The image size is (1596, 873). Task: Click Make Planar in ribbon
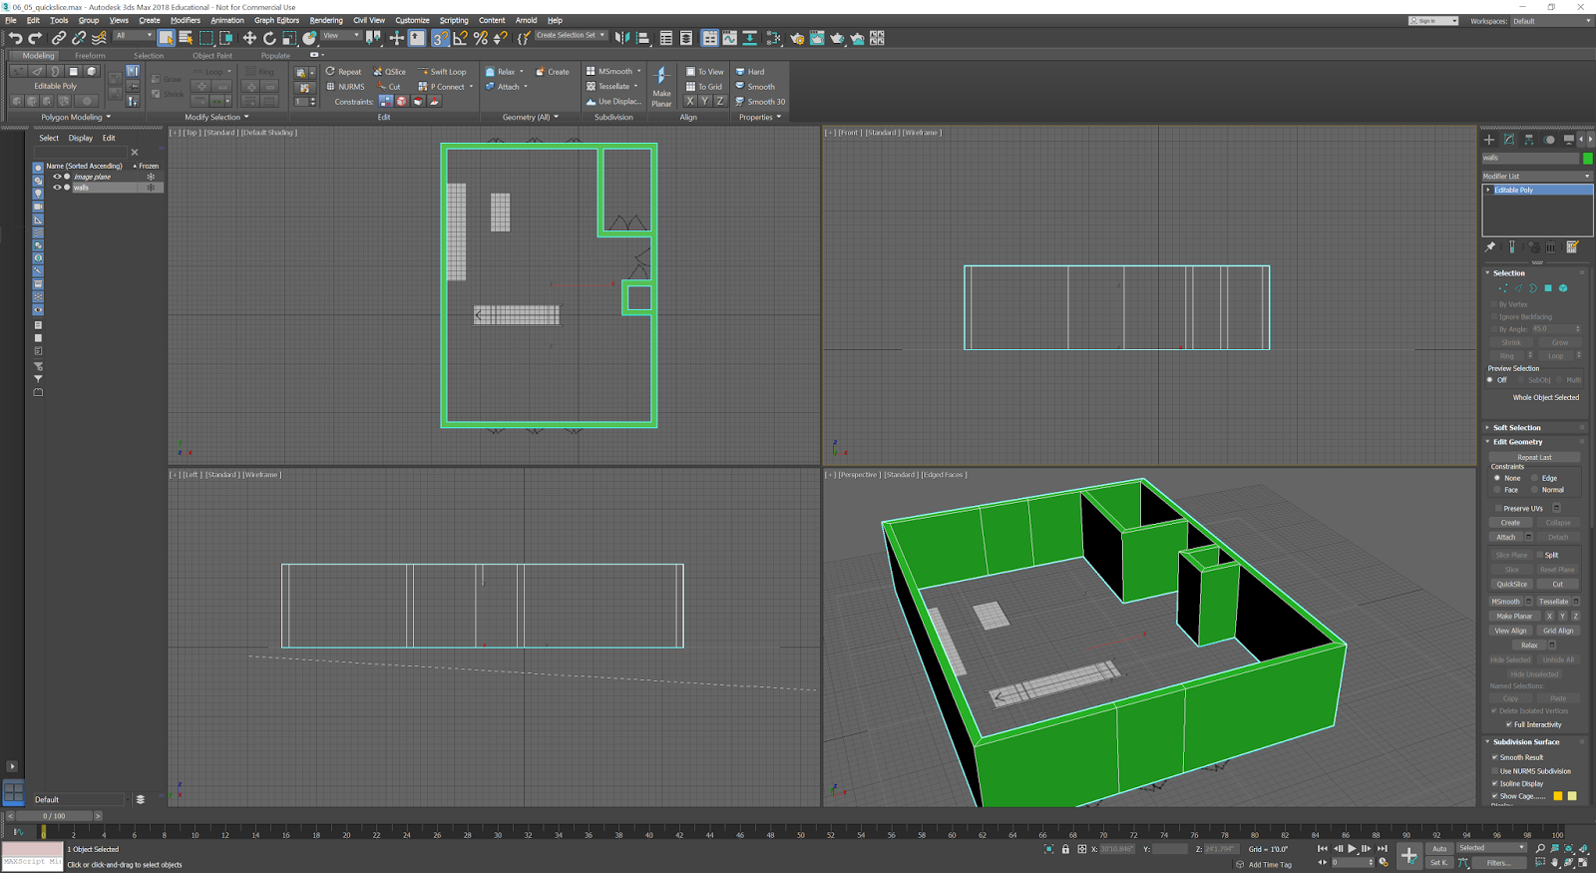pos(661,86)
